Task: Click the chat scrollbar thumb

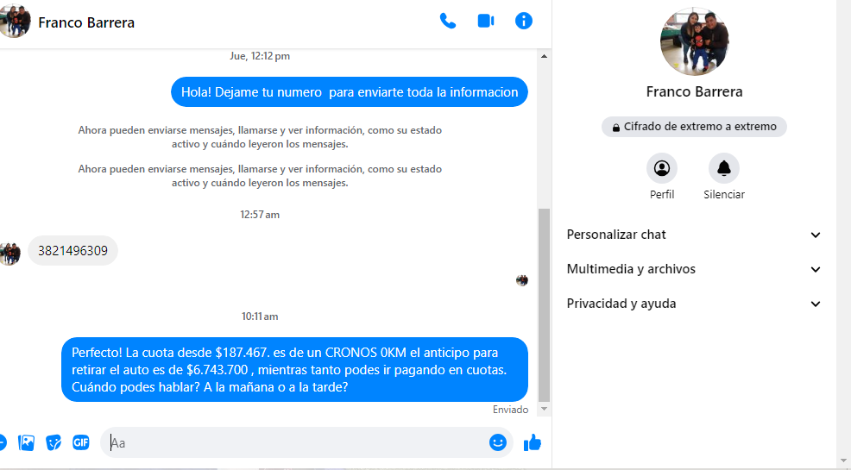Action: pyautogui.click(x=544, y=302)
